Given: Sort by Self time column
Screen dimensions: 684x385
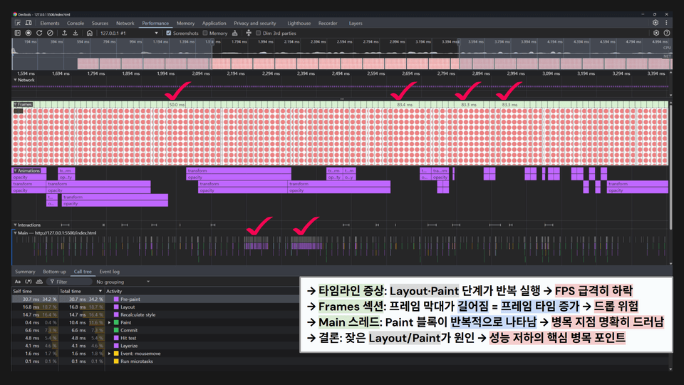Looking at the screenshot, I should pos(35,291).
